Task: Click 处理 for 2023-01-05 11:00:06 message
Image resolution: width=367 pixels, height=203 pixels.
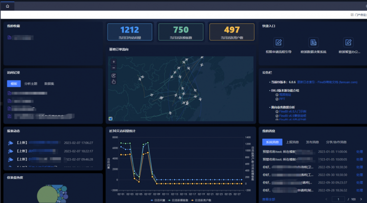Action: [360, 152]
